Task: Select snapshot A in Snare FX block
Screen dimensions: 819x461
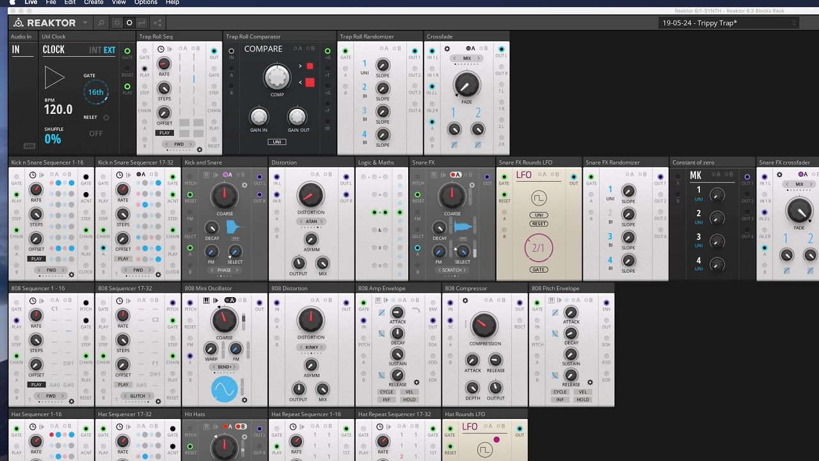Action: pos(456,174)
